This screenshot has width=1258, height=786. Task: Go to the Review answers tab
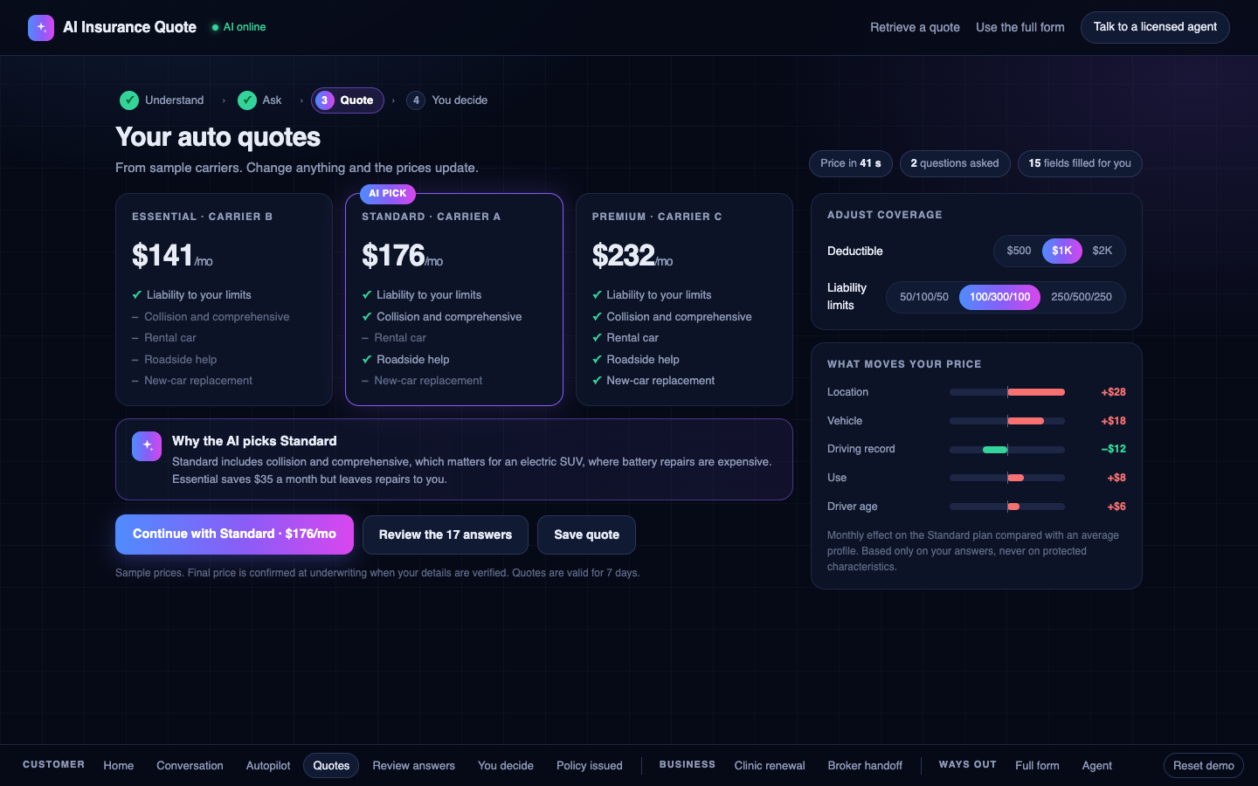tap(414, 765)
